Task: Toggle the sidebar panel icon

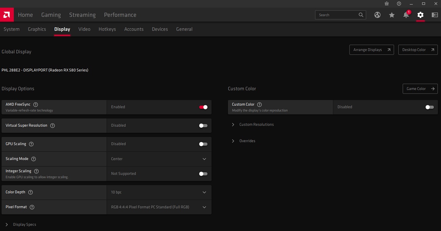Action: [x=435, y=15]
